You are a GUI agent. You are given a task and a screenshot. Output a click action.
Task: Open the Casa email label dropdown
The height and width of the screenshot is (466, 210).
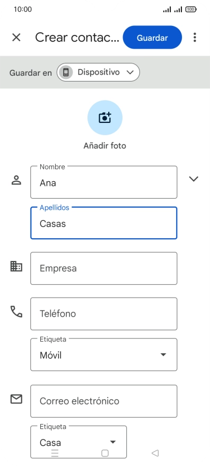78,442
